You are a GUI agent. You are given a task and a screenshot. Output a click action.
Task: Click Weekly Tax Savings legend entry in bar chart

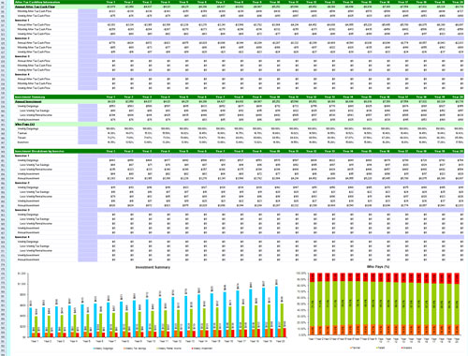[x=136, y=348]
